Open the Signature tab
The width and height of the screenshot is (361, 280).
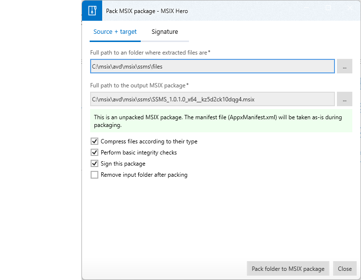click(165, 32)
